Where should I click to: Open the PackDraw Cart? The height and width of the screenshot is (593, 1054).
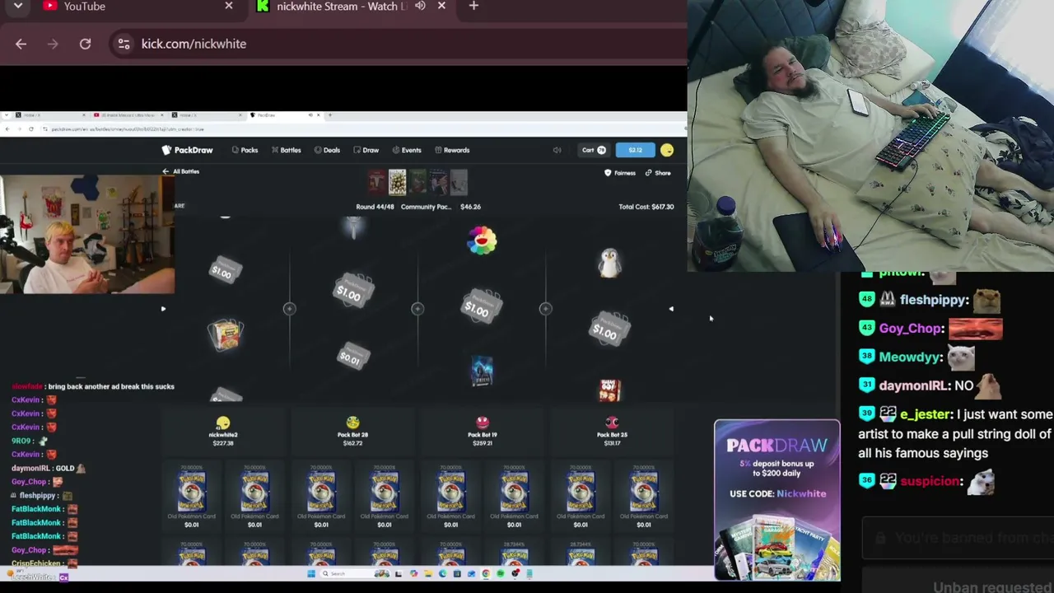[594, 150]
